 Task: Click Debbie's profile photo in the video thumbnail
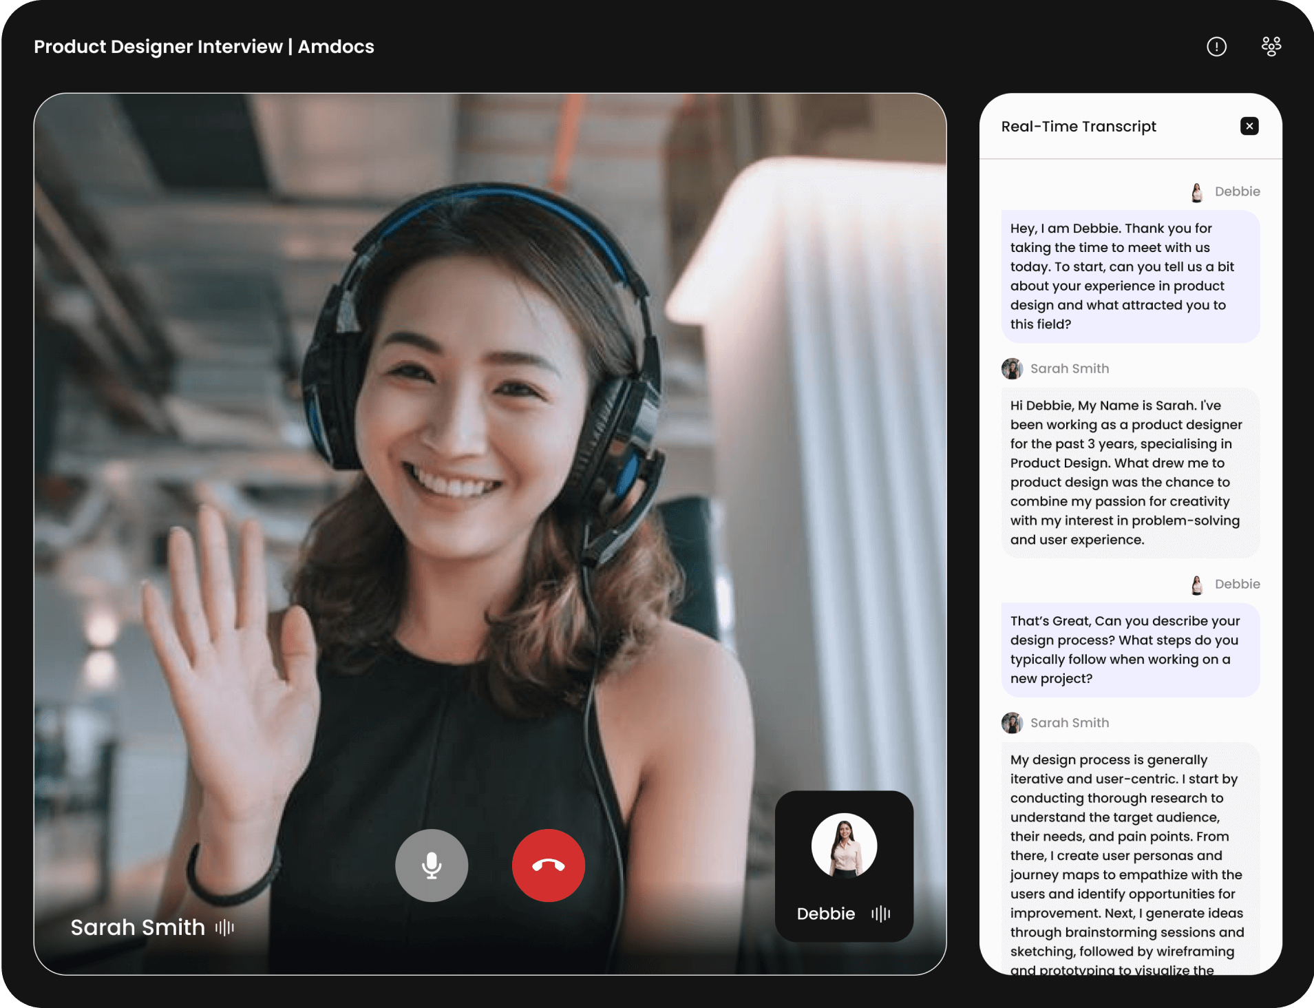(844, 846)
